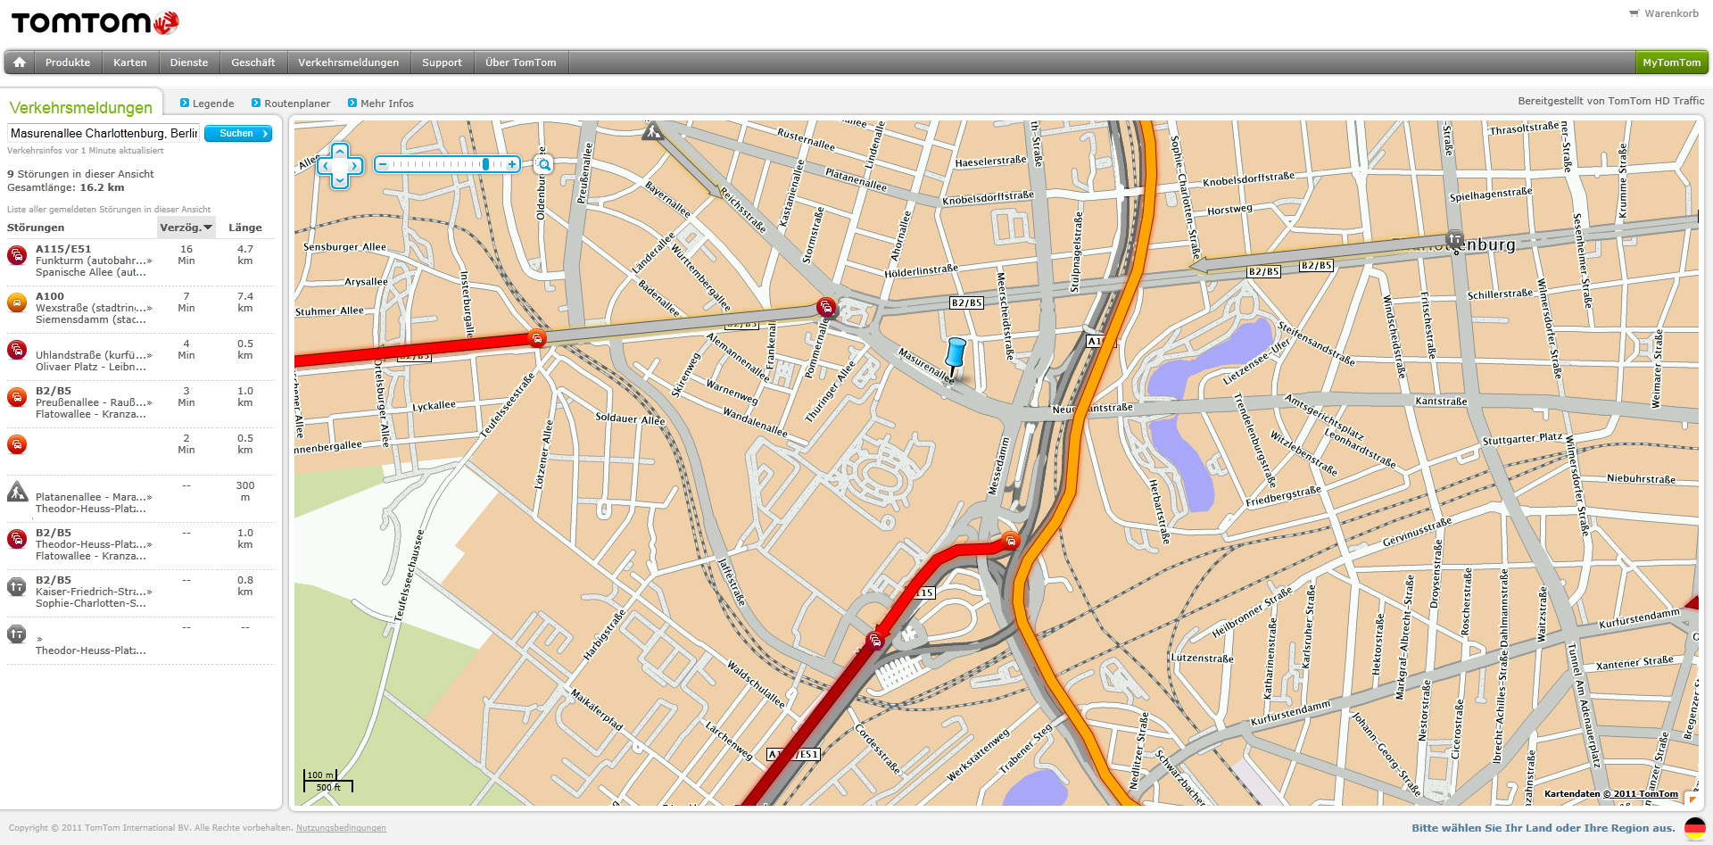
Task: Click the TomTom logo
Action: tap(95, 22)
